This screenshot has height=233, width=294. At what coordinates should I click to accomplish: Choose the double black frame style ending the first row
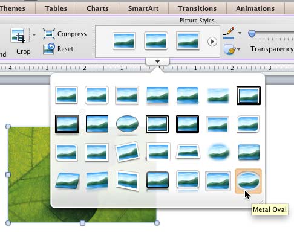[x=249, y=96]
